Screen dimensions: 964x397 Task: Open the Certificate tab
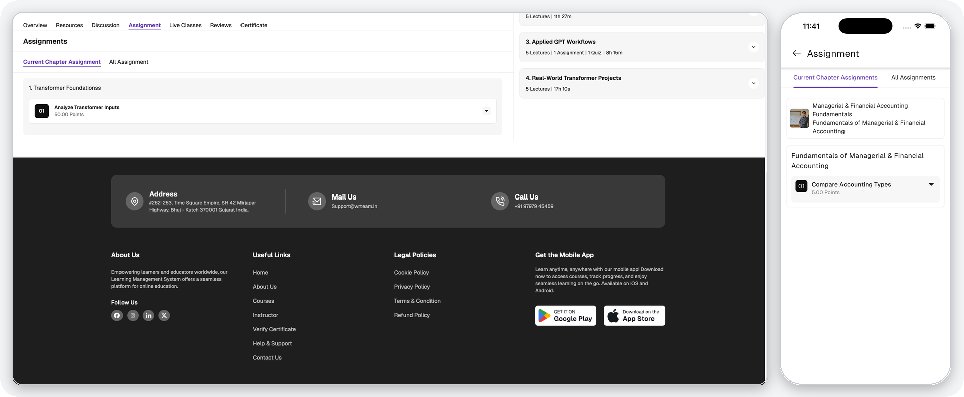coord(254,25)
